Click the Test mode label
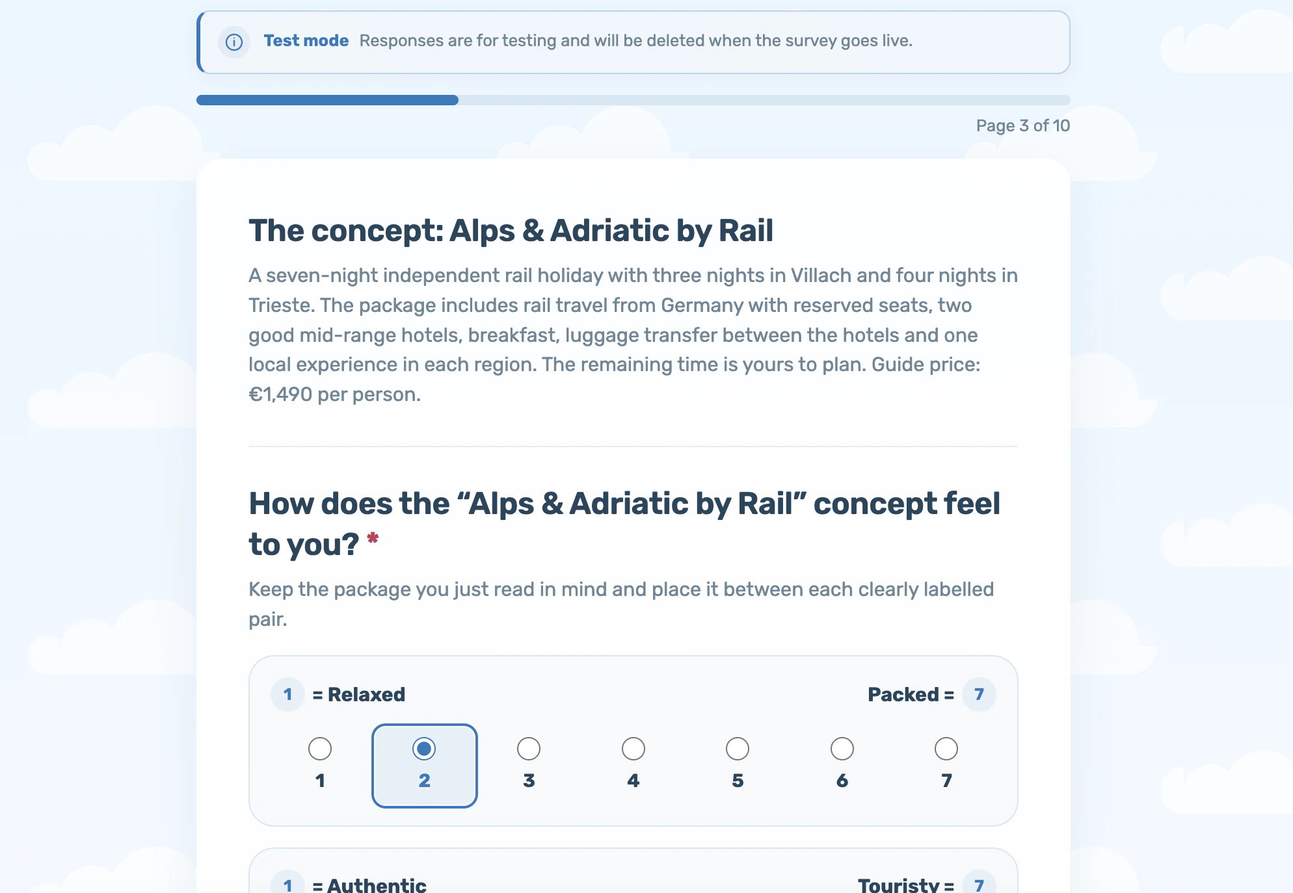This screenshot has width=1293, height=893. [306, 41]
